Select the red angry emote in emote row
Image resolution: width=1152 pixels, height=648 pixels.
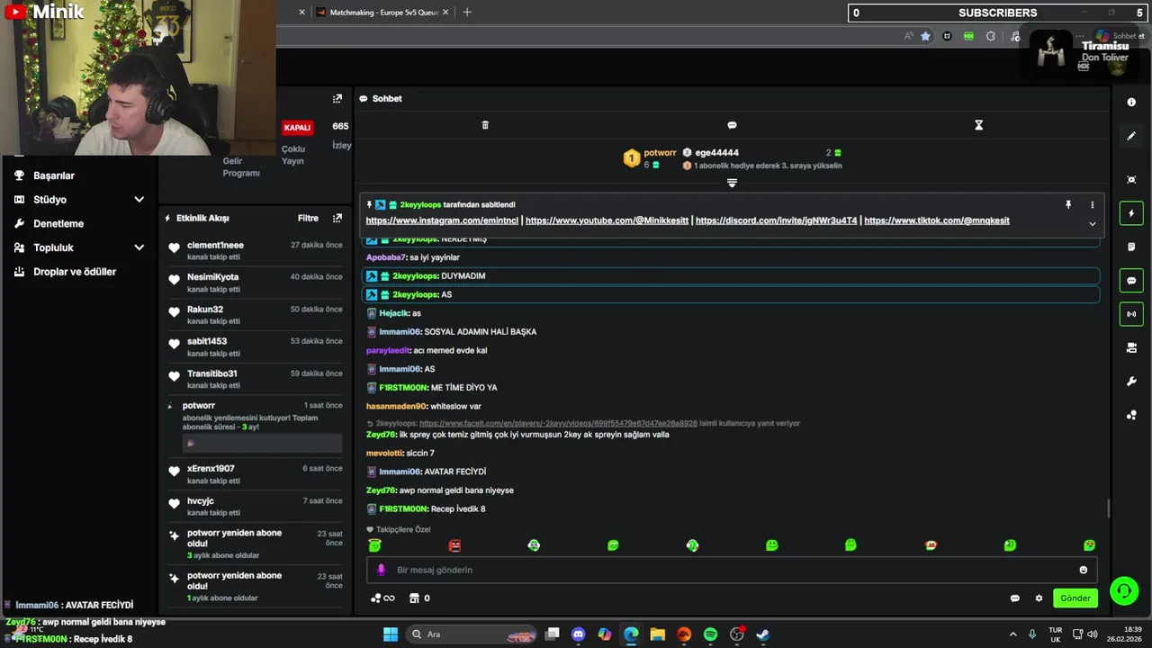click(454, 545)
